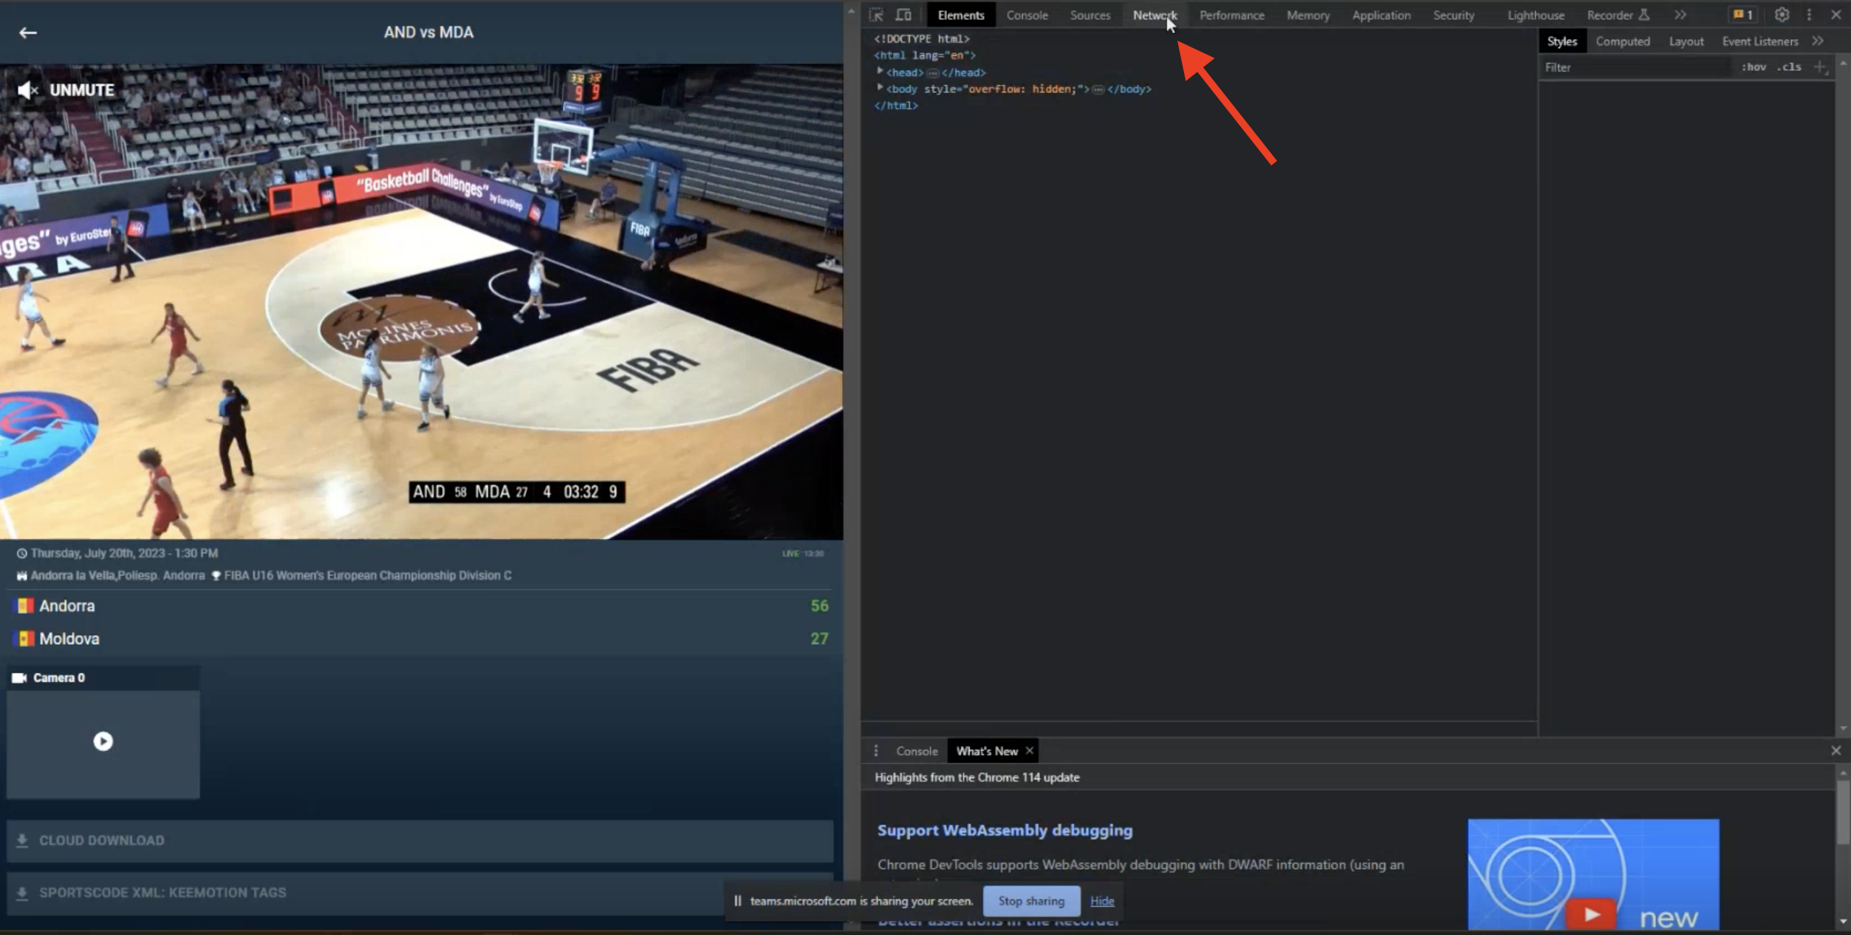The image size is (1851, 935).
Task: Toggle device toolbar emulation icon
Action: tap(904, 14)
